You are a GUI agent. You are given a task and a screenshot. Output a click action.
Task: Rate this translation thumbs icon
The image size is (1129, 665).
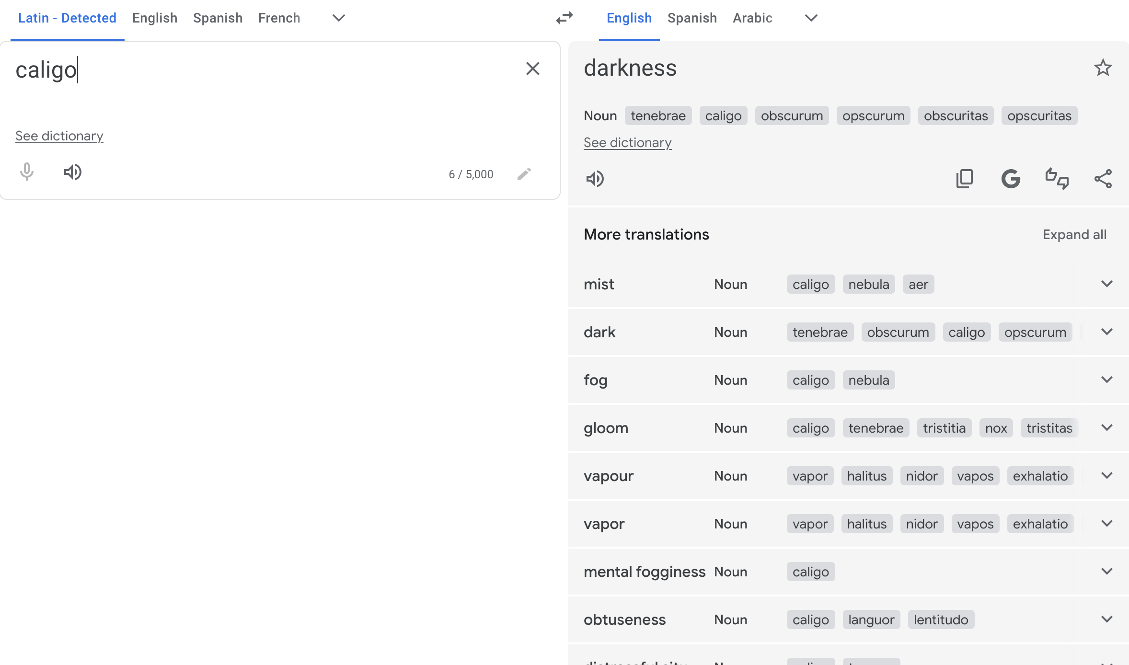tap(1057, 179)
